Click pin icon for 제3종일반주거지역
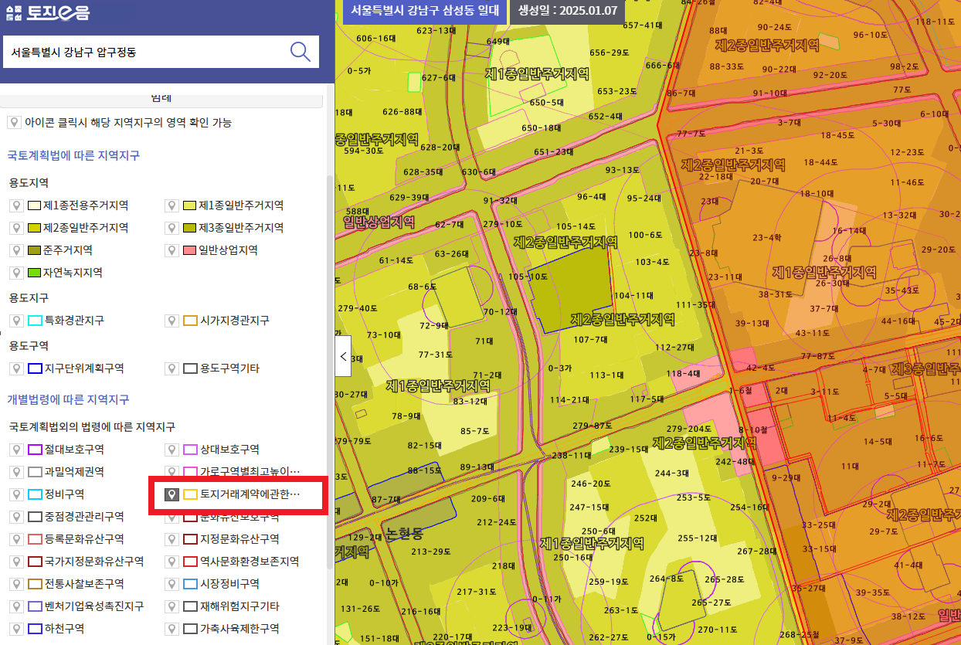The width and height of the screenshot is (961, 645). coord(170,228)
